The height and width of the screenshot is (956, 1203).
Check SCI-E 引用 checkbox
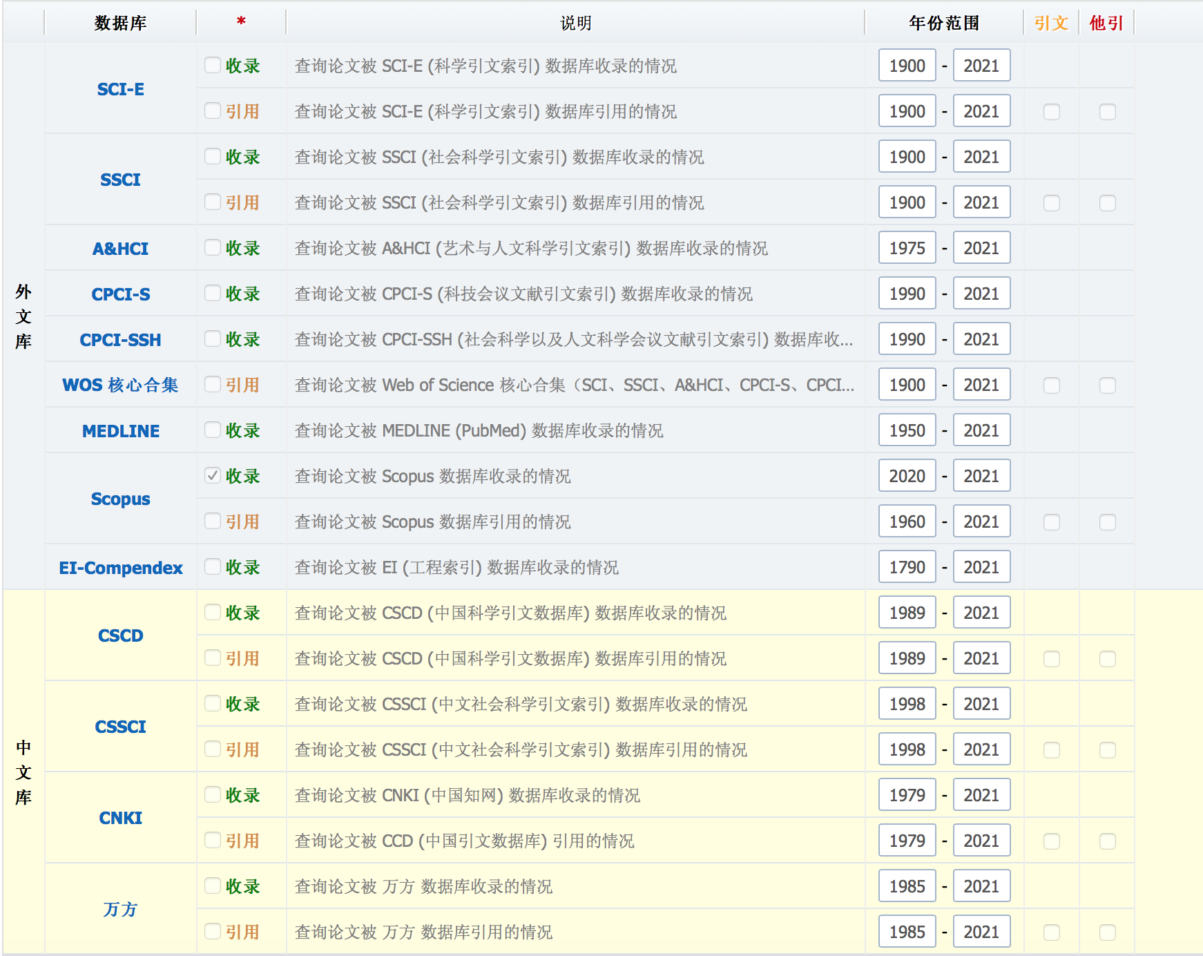[x=213, y=111]
